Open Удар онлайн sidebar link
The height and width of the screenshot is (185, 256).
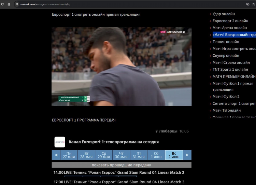coord(224,14)
